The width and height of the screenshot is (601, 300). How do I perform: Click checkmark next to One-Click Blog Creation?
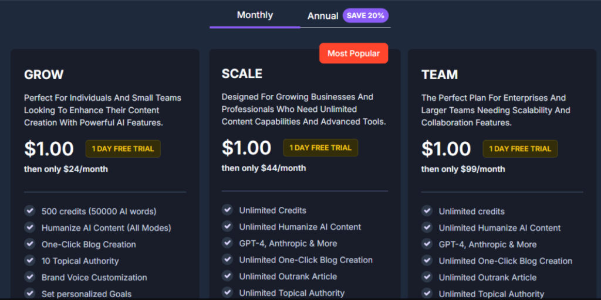30,244
